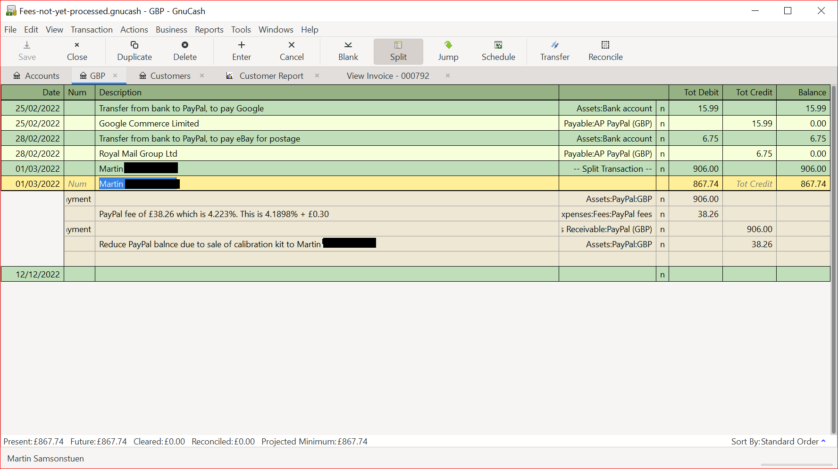Open the Schedule transaction tool
The image size is (838, 469).
498,51
